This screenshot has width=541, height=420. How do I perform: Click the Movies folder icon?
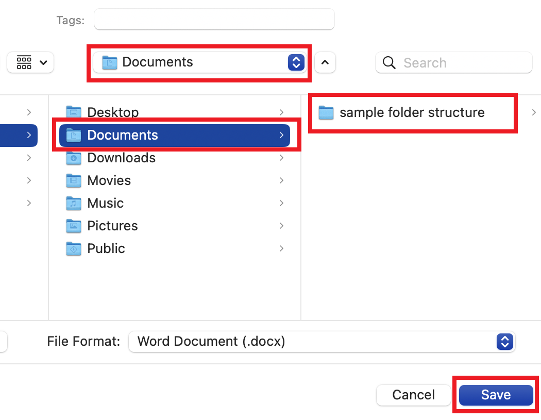click(74, 180)
